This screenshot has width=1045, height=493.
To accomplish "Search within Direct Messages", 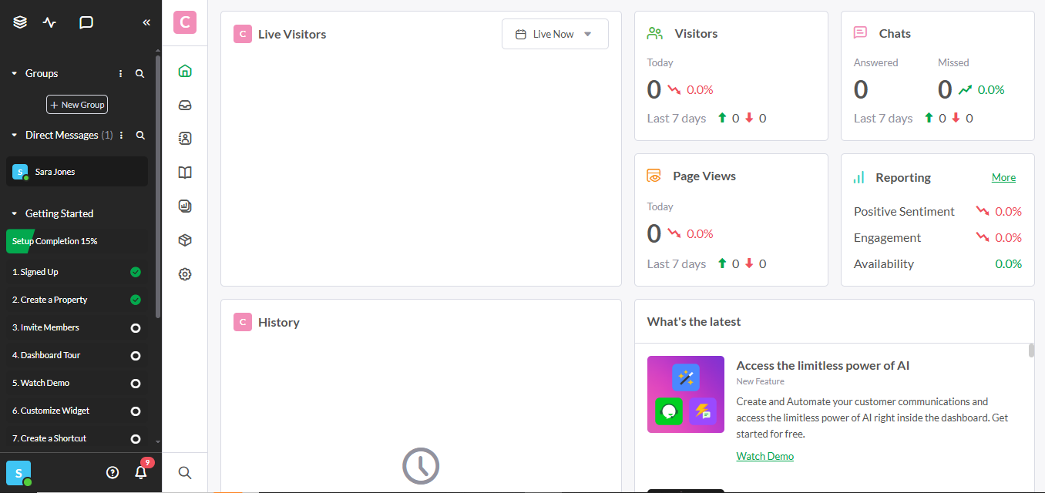I will pyautogui.click(x=140, y=136).
